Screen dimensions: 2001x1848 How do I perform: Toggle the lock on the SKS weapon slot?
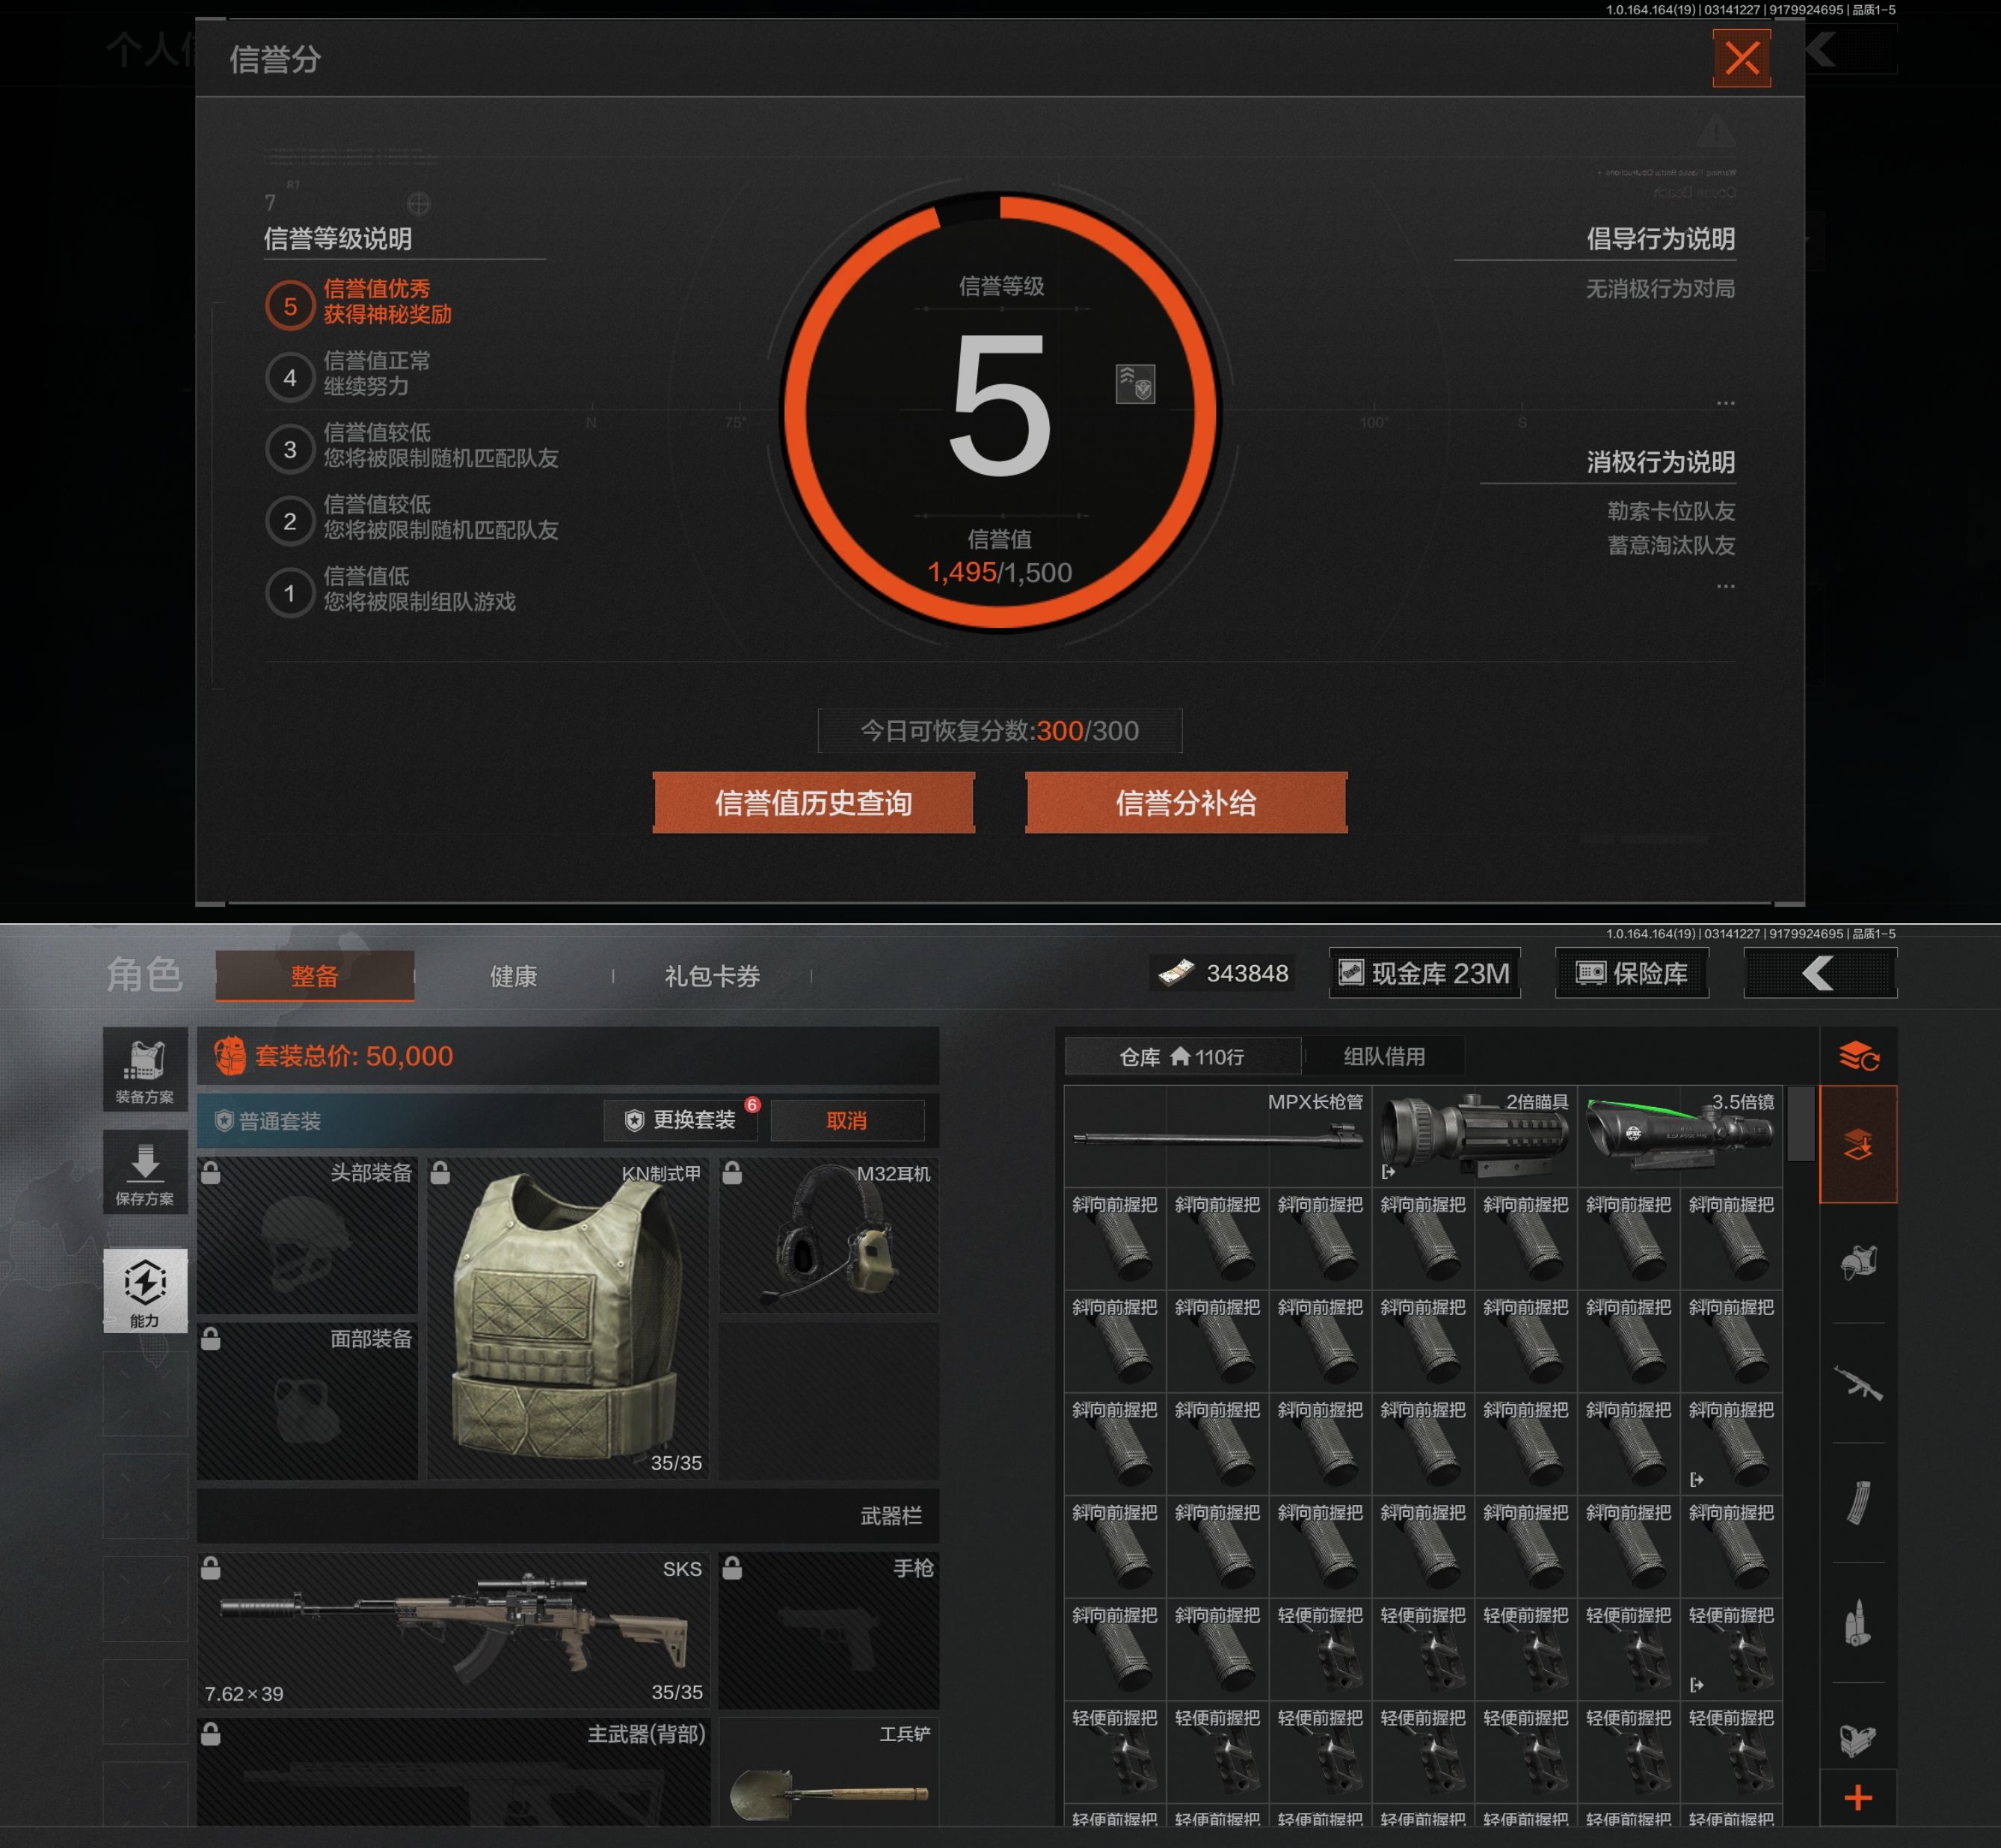pyautogui.click(x=211, y=1568)
